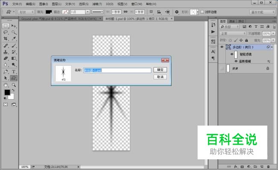Switch to Ground plan 气垫.psd document tab

coord(59,19)
